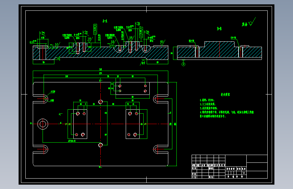293x189 pixels.
Task: Select the large concentric circle hole in the plan view
Action: [43, 124]
